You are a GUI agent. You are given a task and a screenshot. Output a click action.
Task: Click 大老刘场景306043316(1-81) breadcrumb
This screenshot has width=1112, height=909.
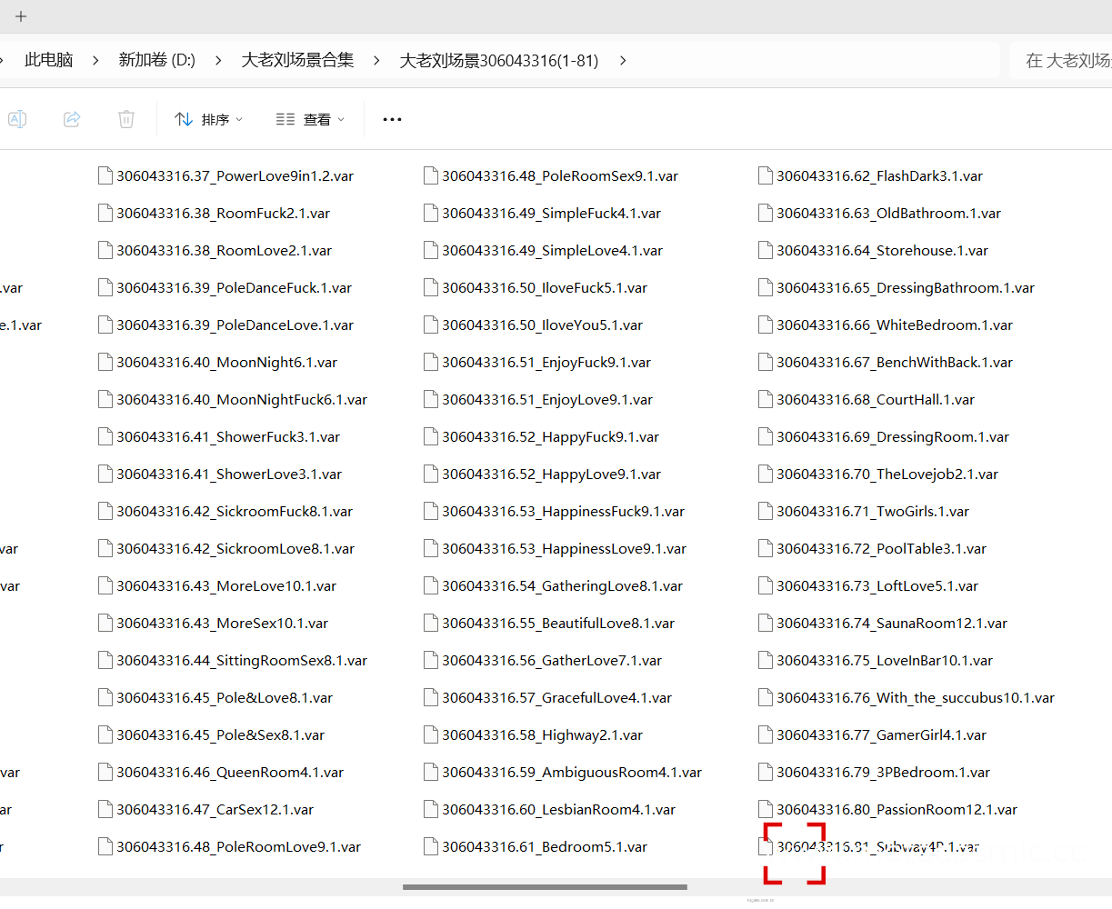(x=499, y=60)
